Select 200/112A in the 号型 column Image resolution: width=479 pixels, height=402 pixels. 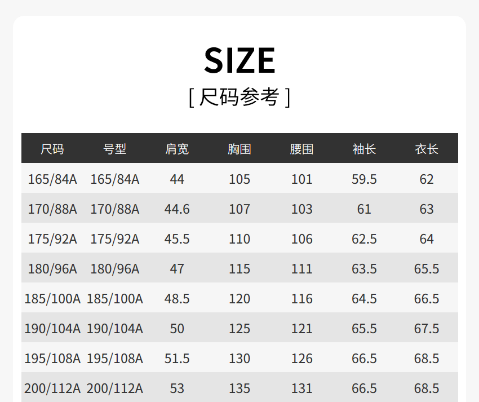115,388
